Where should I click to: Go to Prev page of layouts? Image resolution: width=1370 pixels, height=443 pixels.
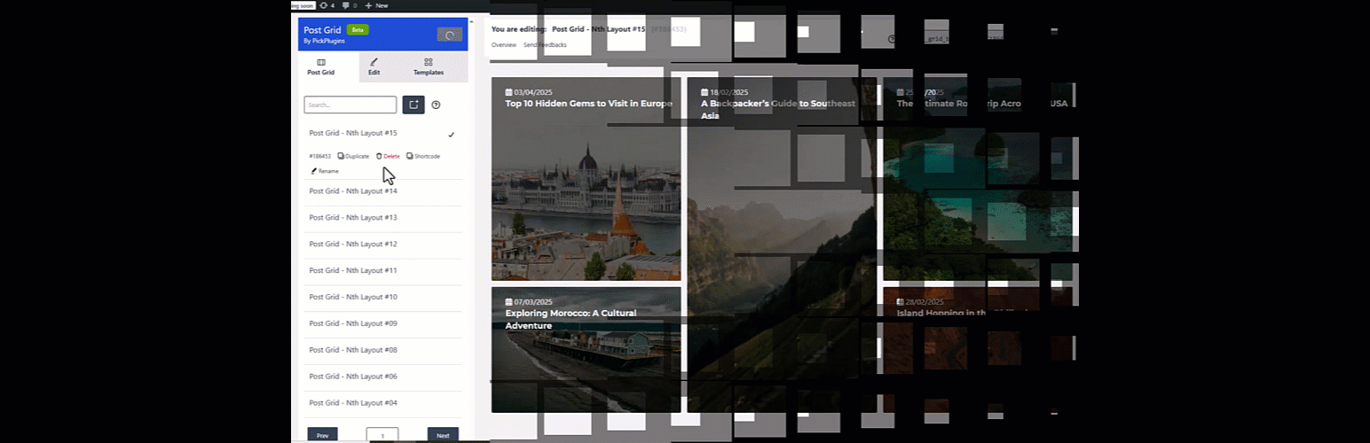pos(322,435)
